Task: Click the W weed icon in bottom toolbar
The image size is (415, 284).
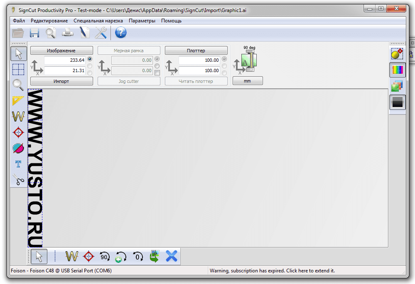Action: click(72, 256)
